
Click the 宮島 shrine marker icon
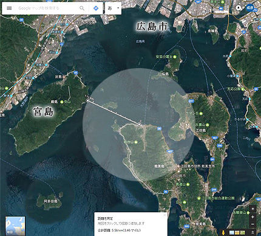pyautogui.click(x=64, y=77)
